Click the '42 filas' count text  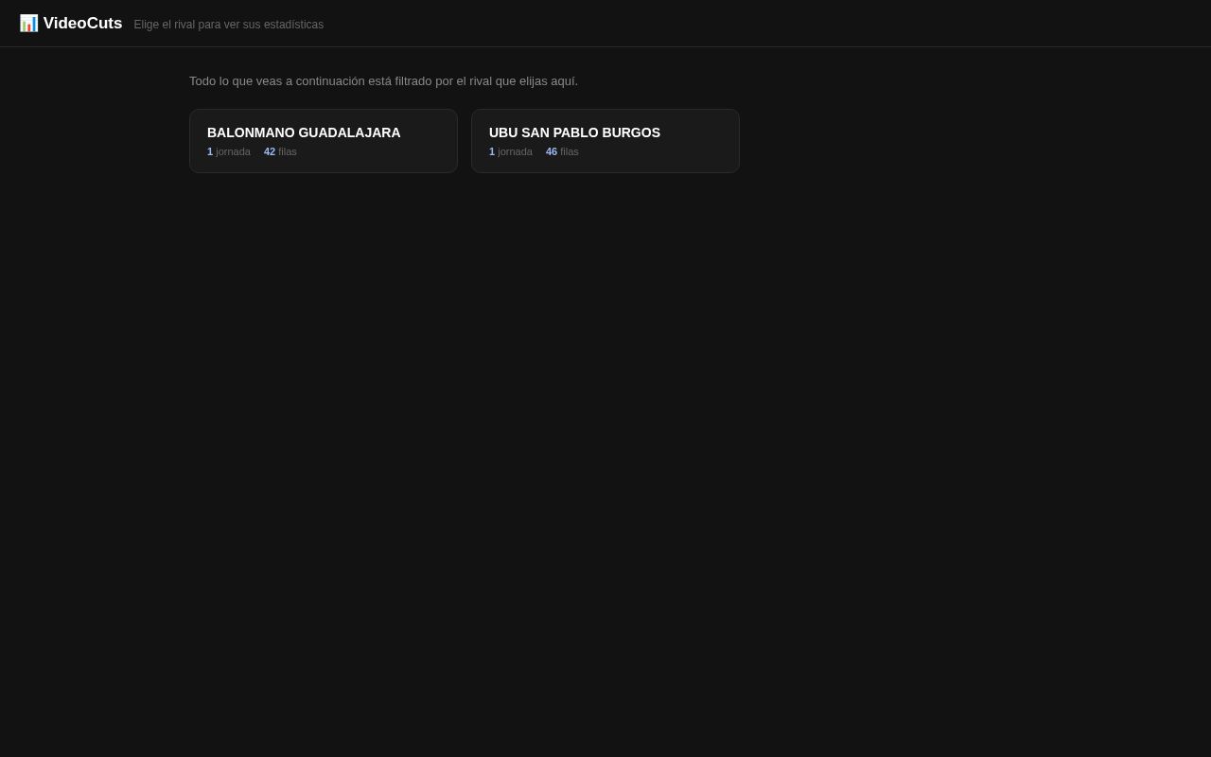pos(280,151)
